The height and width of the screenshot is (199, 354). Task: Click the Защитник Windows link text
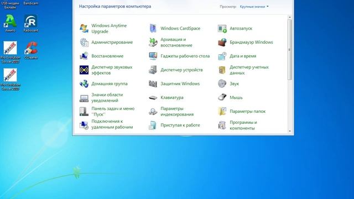(x=180, y=83)
